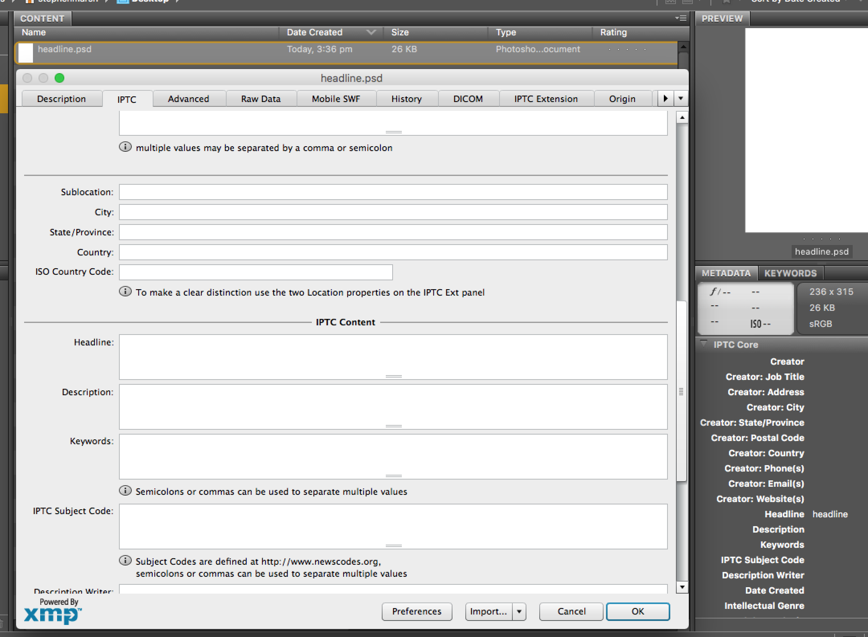Screen dimensions: 868x637
Task: Click the right arrow to reveal more tabs
Action: [x=665, y=99]
